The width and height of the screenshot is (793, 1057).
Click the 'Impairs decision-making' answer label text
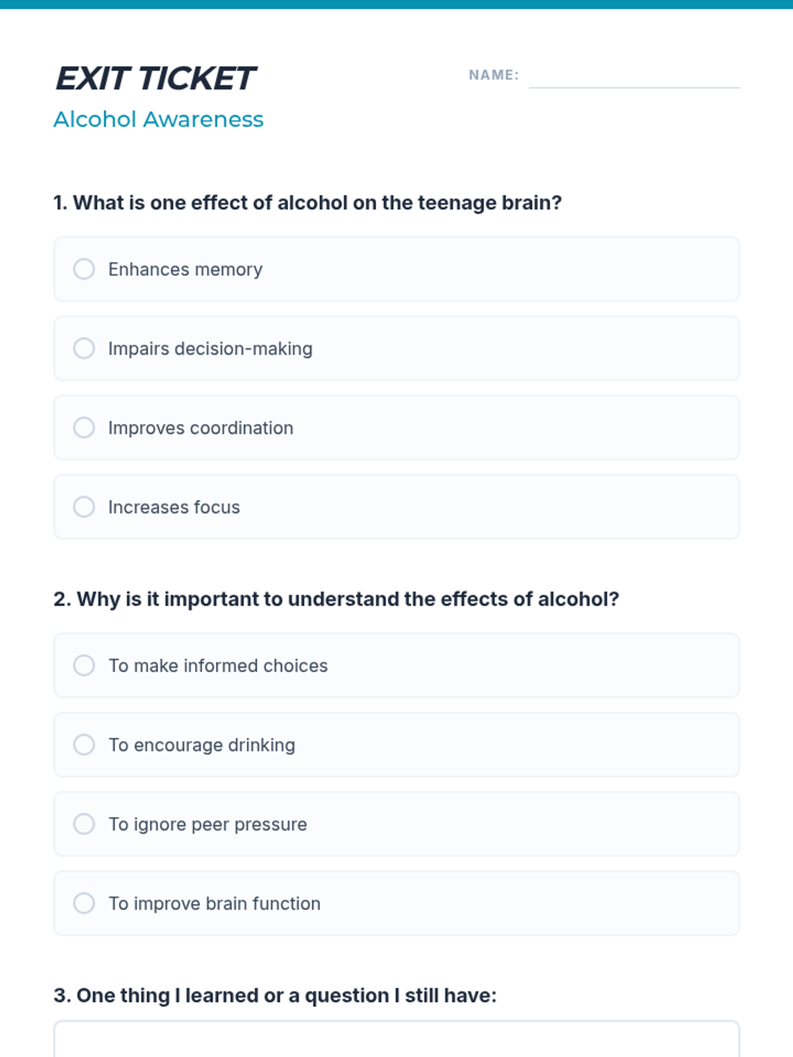(x=210, y=349)
